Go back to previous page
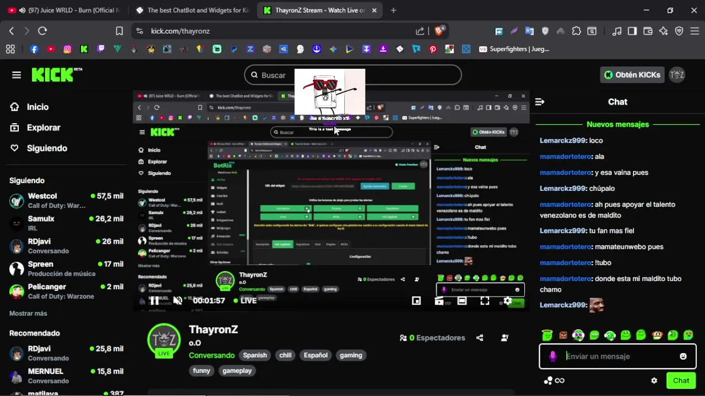Screen dimensions: 705x396 tap(12, 31)
